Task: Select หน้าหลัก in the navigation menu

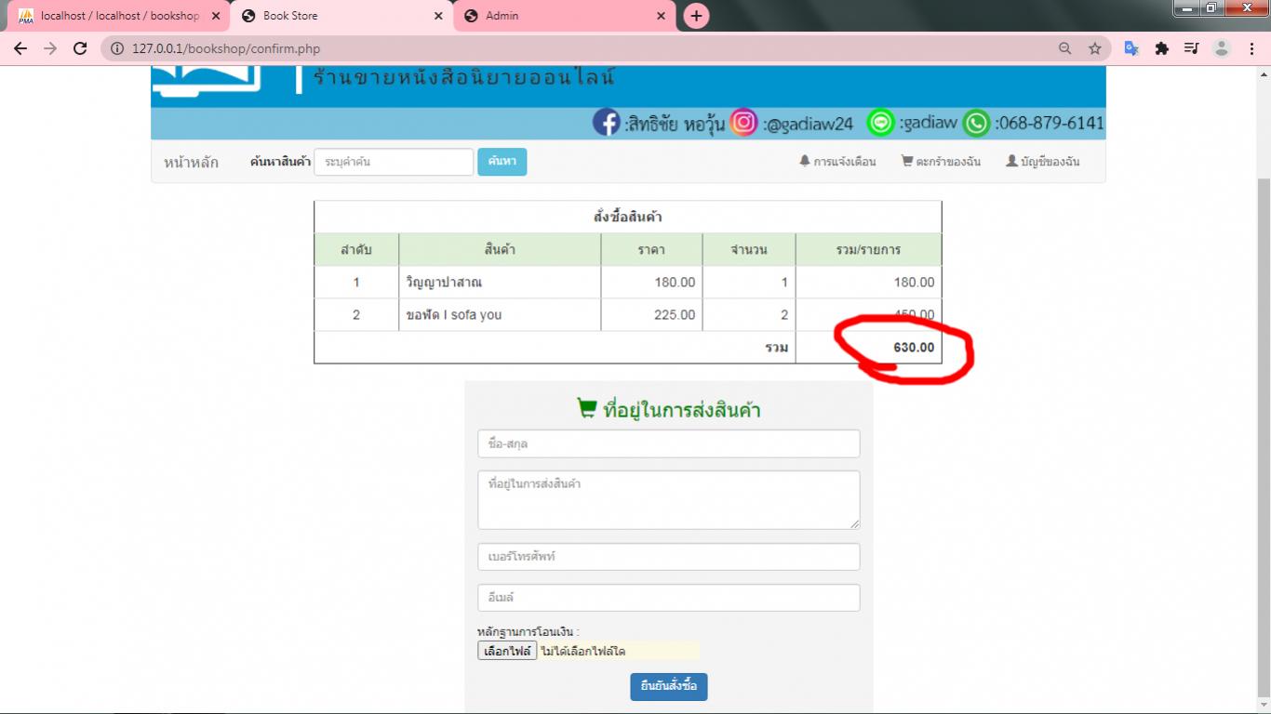Action: pos(191,161)
